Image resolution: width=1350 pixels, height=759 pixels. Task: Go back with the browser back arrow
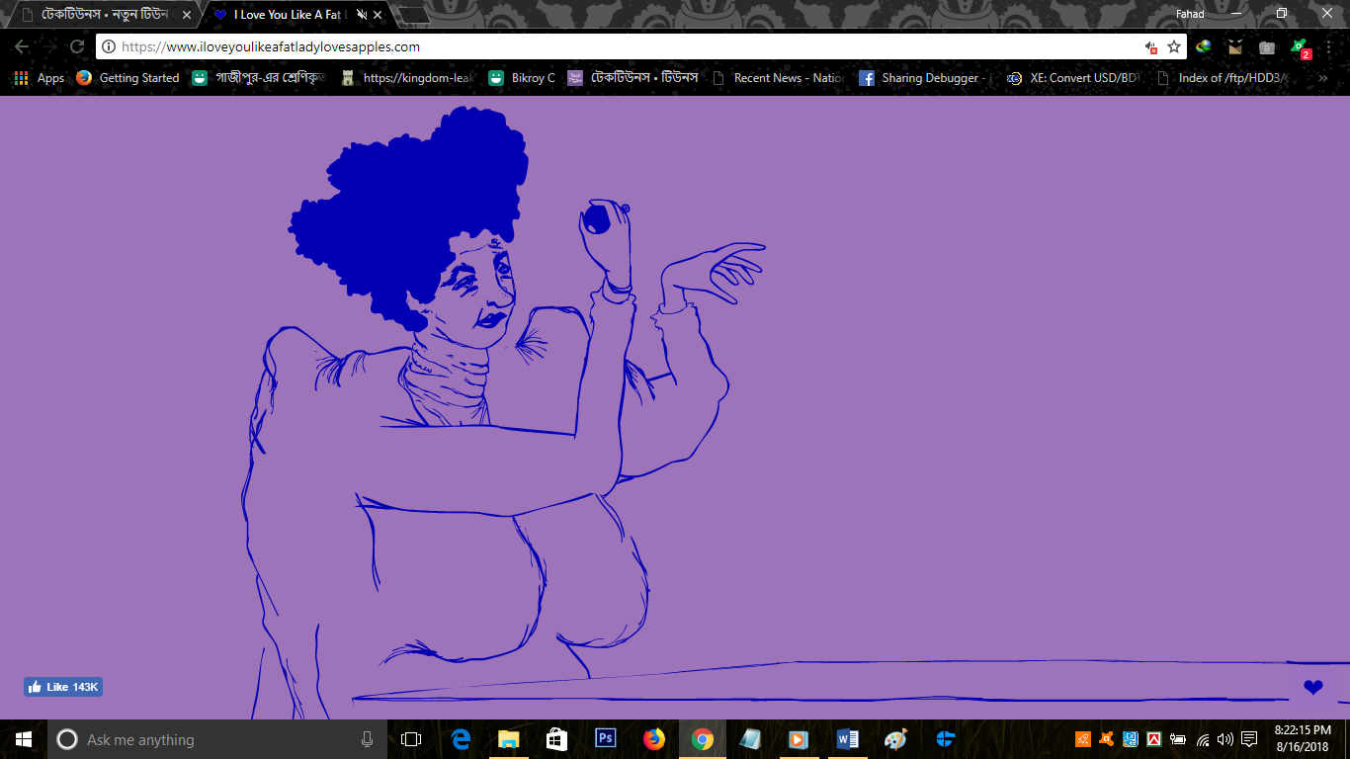[x=22, y=46]
